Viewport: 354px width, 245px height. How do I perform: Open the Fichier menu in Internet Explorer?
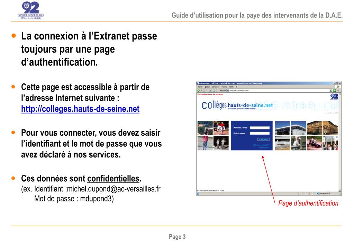(x=200, y=87)
